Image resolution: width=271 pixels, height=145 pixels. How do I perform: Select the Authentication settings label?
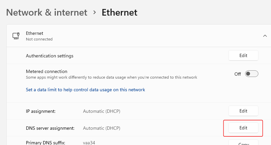[x=49, y=56]
